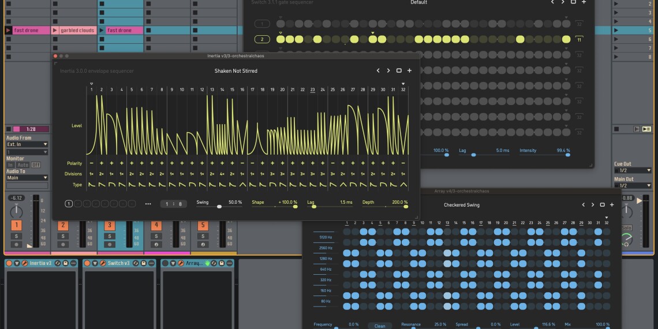Viewport: 658px width, 329px height.
Task: Open the three-dots menu in Inertia sequencer
Action: [x=148, y=204]
